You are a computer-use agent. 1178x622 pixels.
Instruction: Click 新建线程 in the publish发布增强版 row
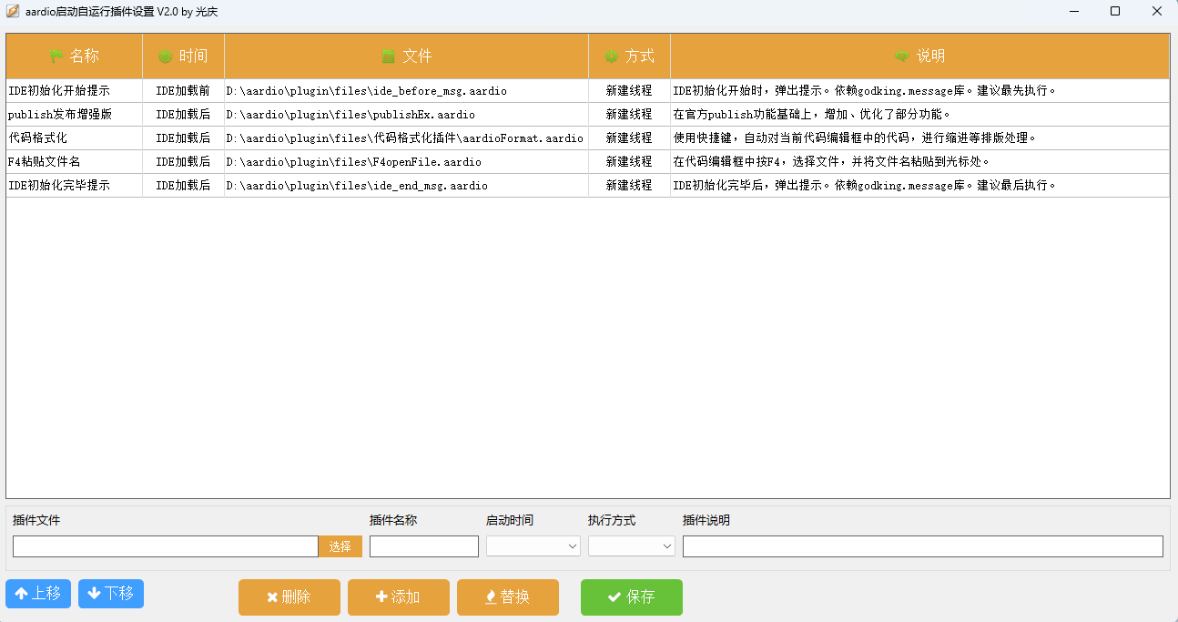point(629,115)
